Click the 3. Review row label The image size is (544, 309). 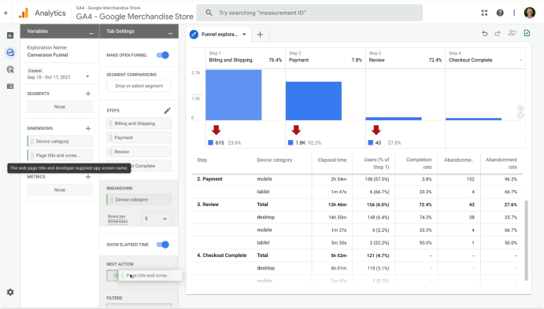click(208, 204)
